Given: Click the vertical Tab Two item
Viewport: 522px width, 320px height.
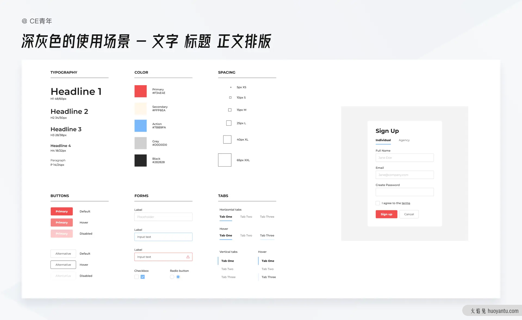Looking at the screenshot, I should coord(228,269).
